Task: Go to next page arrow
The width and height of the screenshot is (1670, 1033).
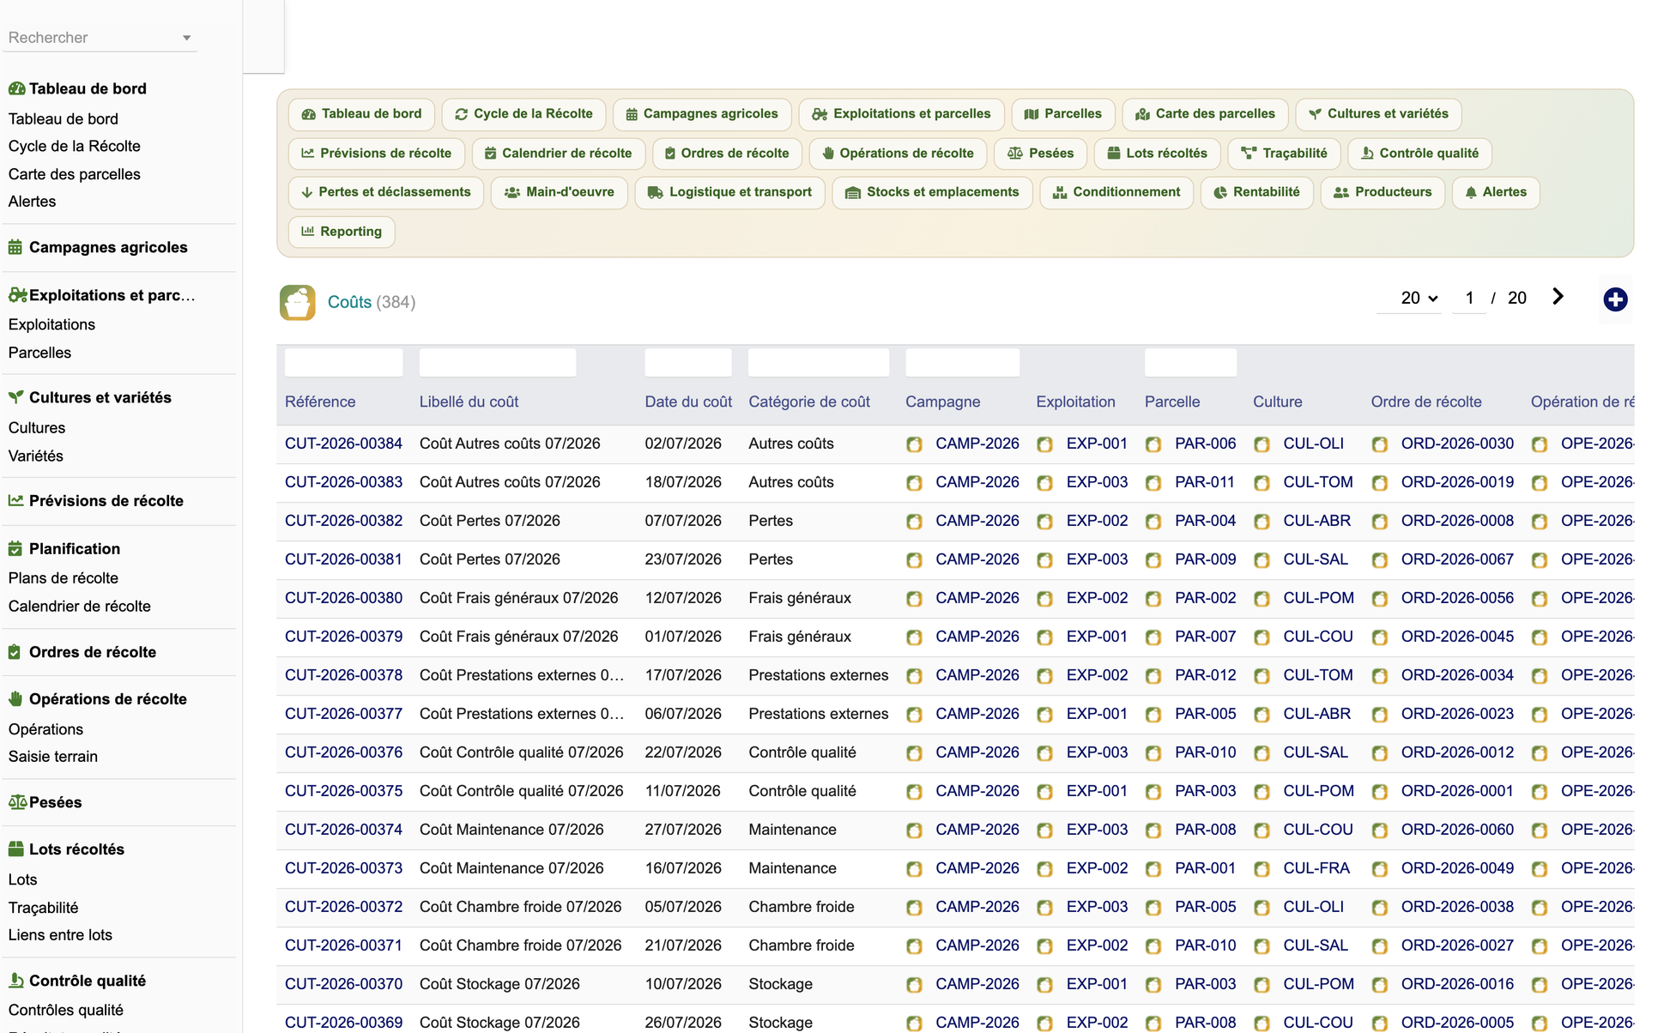Action: tap(1558, 297)
